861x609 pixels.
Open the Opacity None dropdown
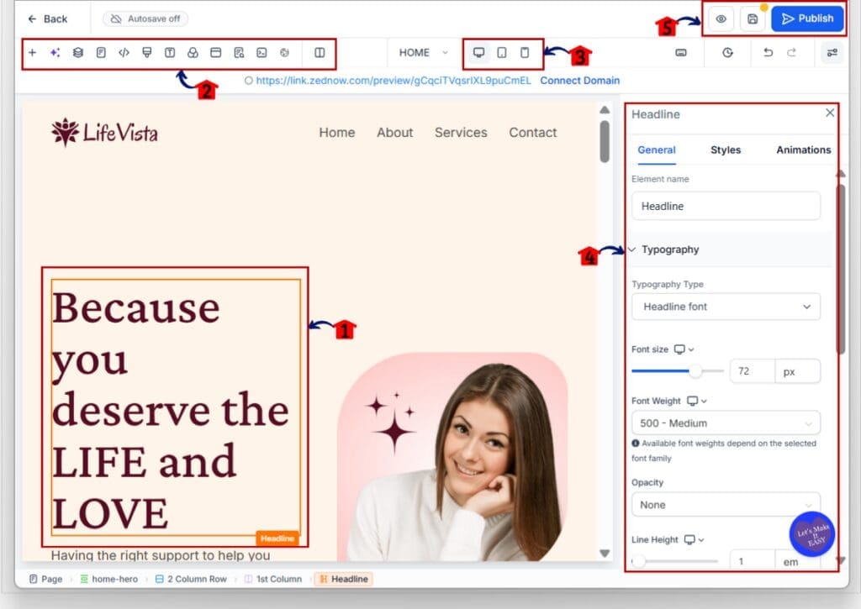726,505
